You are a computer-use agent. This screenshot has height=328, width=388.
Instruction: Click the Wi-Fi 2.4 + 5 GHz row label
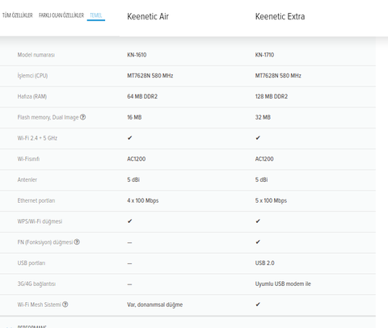tap(37, 138)
